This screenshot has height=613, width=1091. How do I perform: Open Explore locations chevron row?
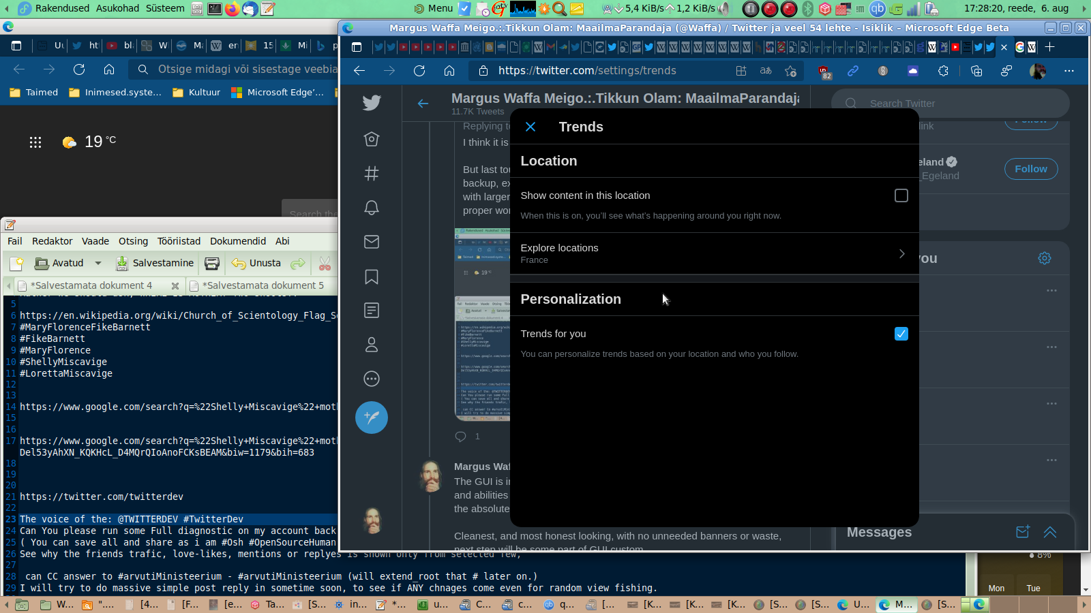click(714, 253)
